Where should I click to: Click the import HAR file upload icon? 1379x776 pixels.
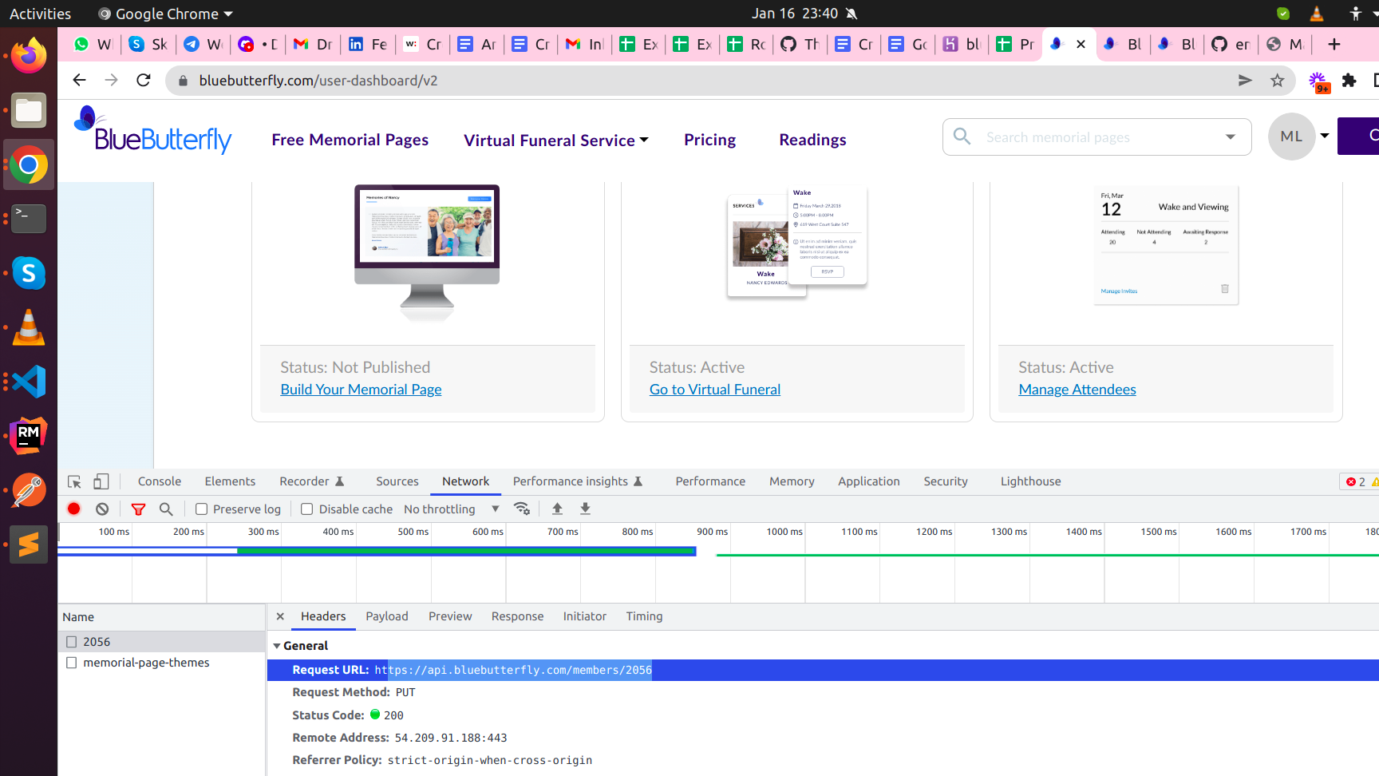click(x=557, y=509)
